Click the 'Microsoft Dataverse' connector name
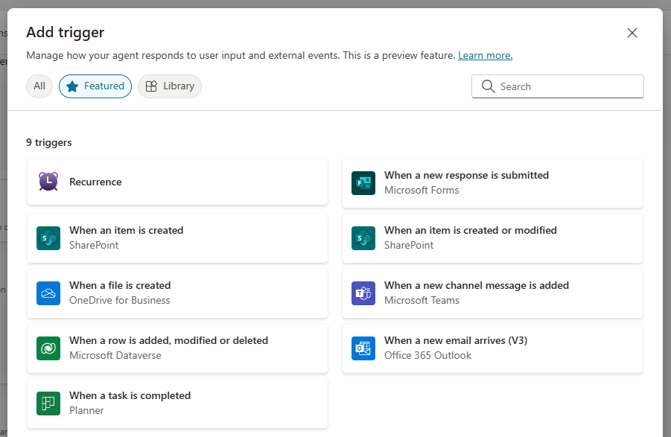Screen dimensions: 671x437 pos(115,356)
